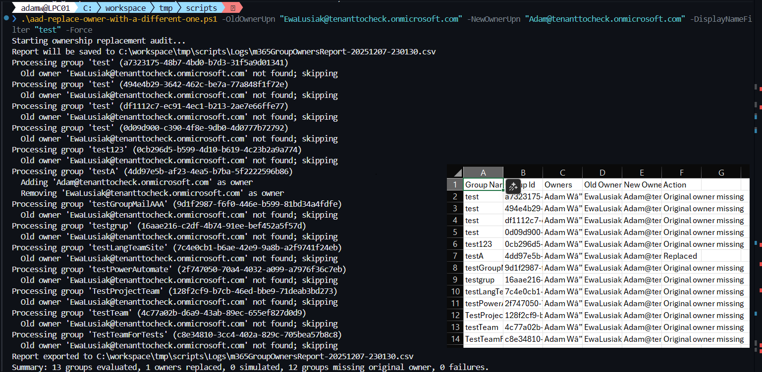Click the Quick Analysis sparkle icon near cell B1
762x372 pixels.
(513, 187)
